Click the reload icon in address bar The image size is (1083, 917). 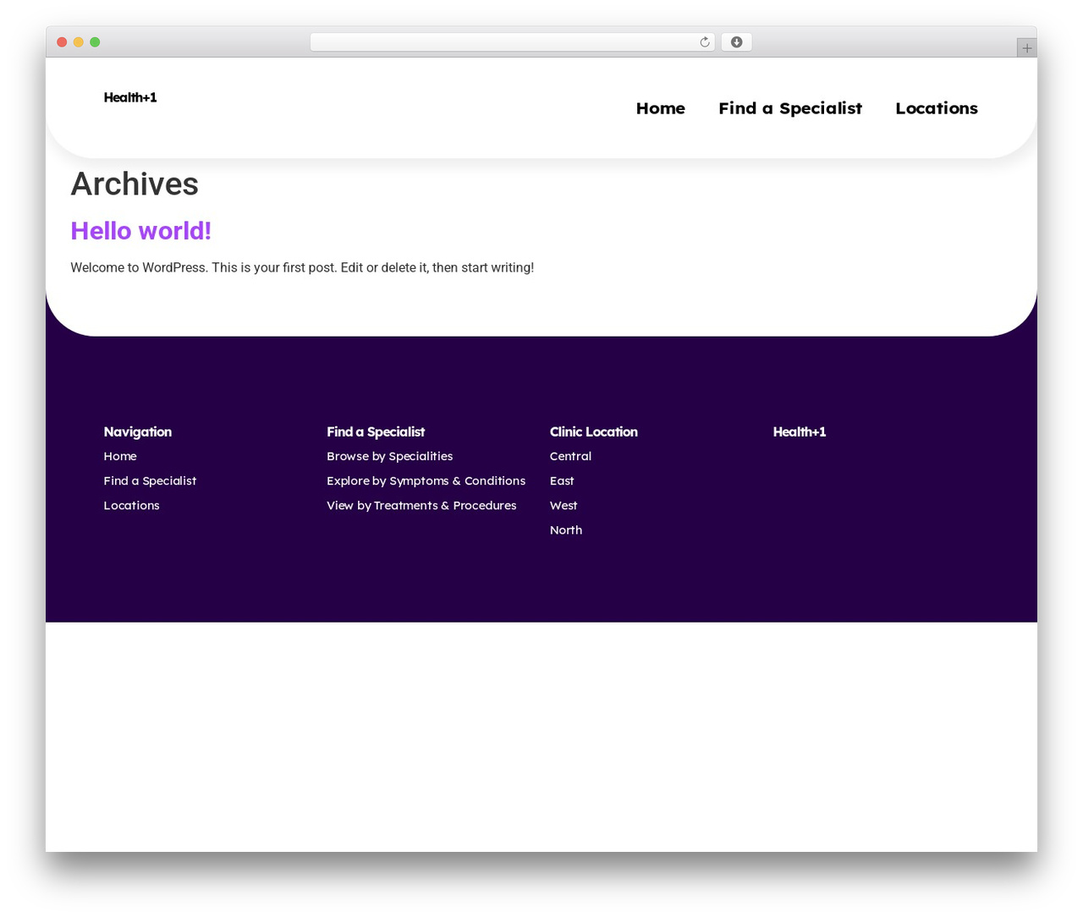pyautogui.click(x=704, y=42)
